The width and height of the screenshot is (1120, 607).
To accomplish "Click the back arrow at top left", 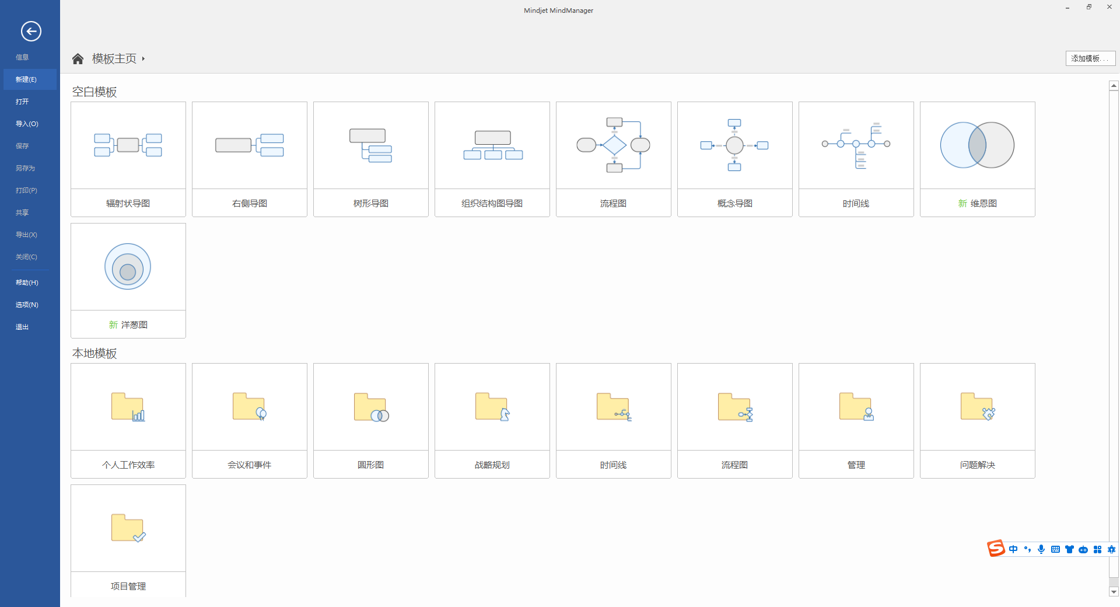I will click(x=30, y=32).
